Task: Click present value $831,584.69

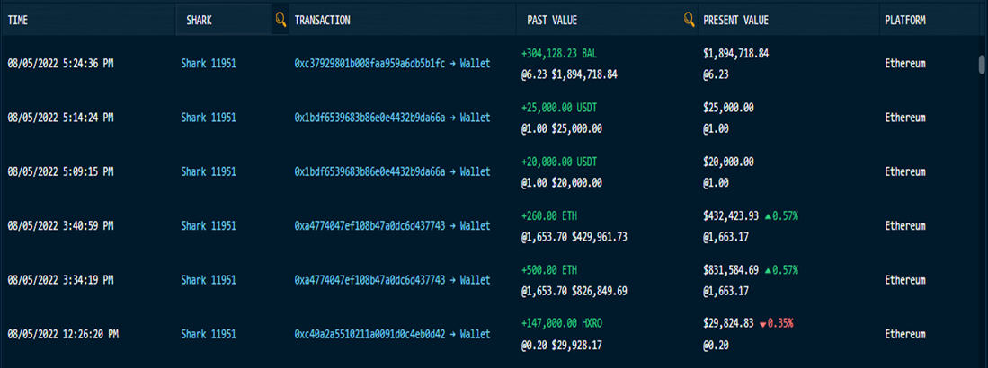Action: coord(731,270)
